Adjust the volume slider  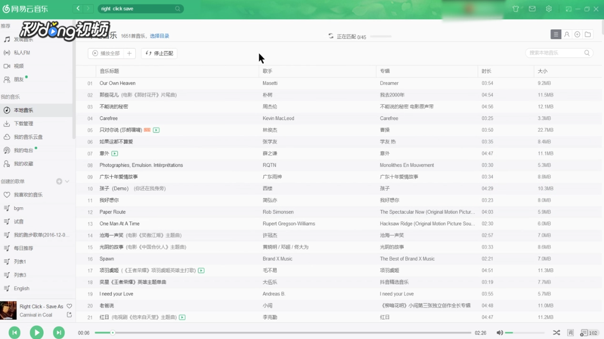click(x=525, y=332)
